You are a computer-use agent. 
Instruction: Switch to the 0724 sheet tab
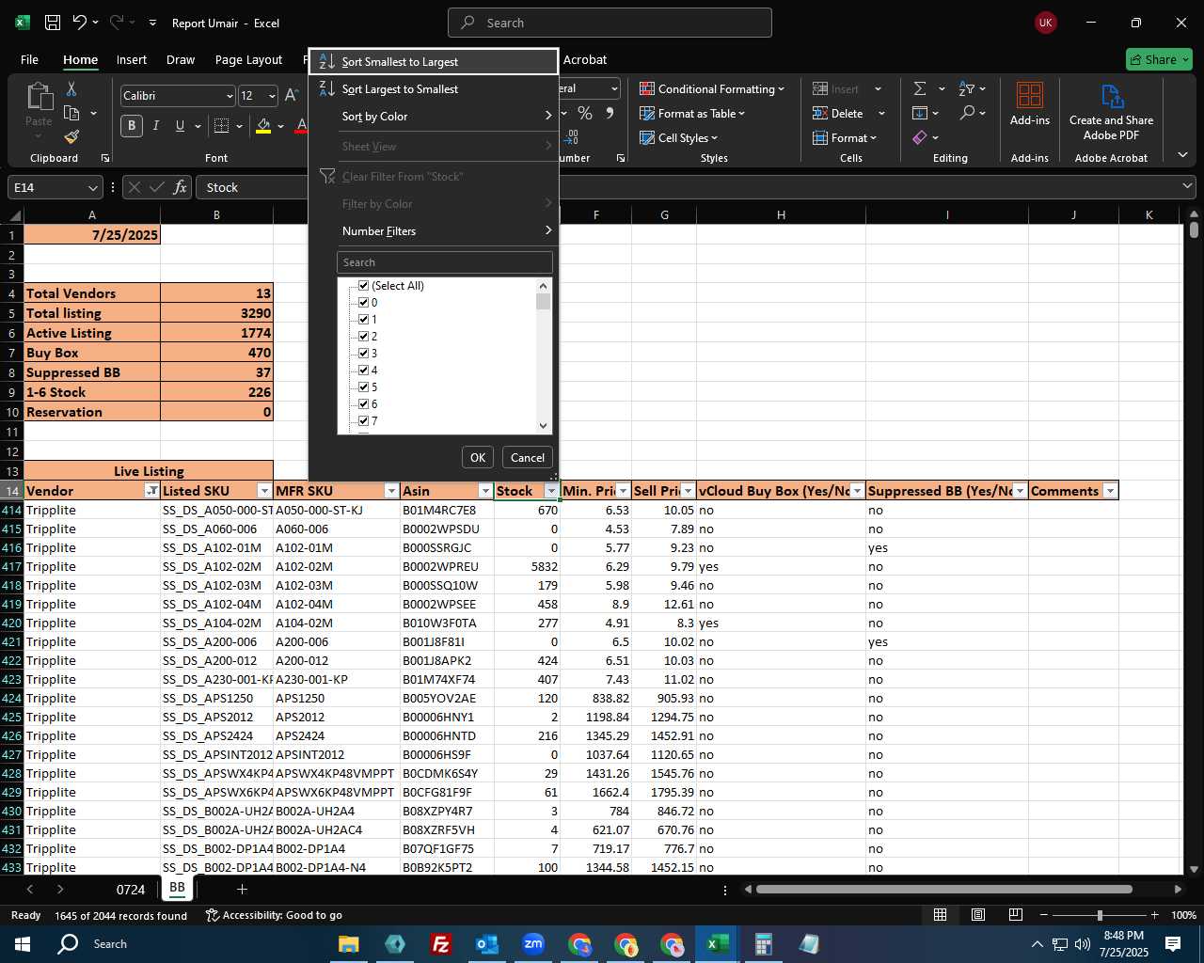(x=131, y=889)
